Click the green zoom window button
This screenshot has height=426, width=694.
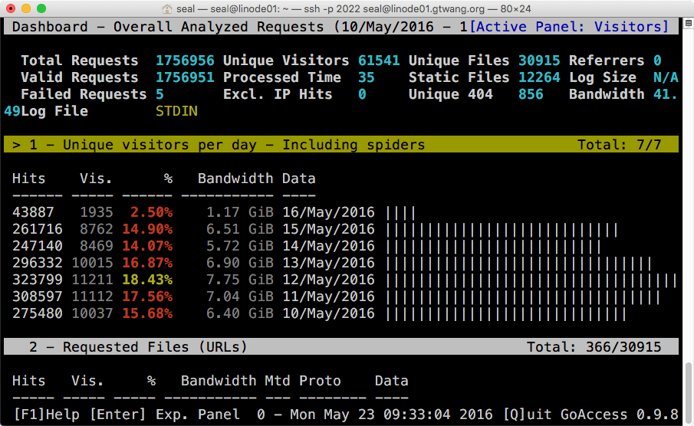[41, 8]
